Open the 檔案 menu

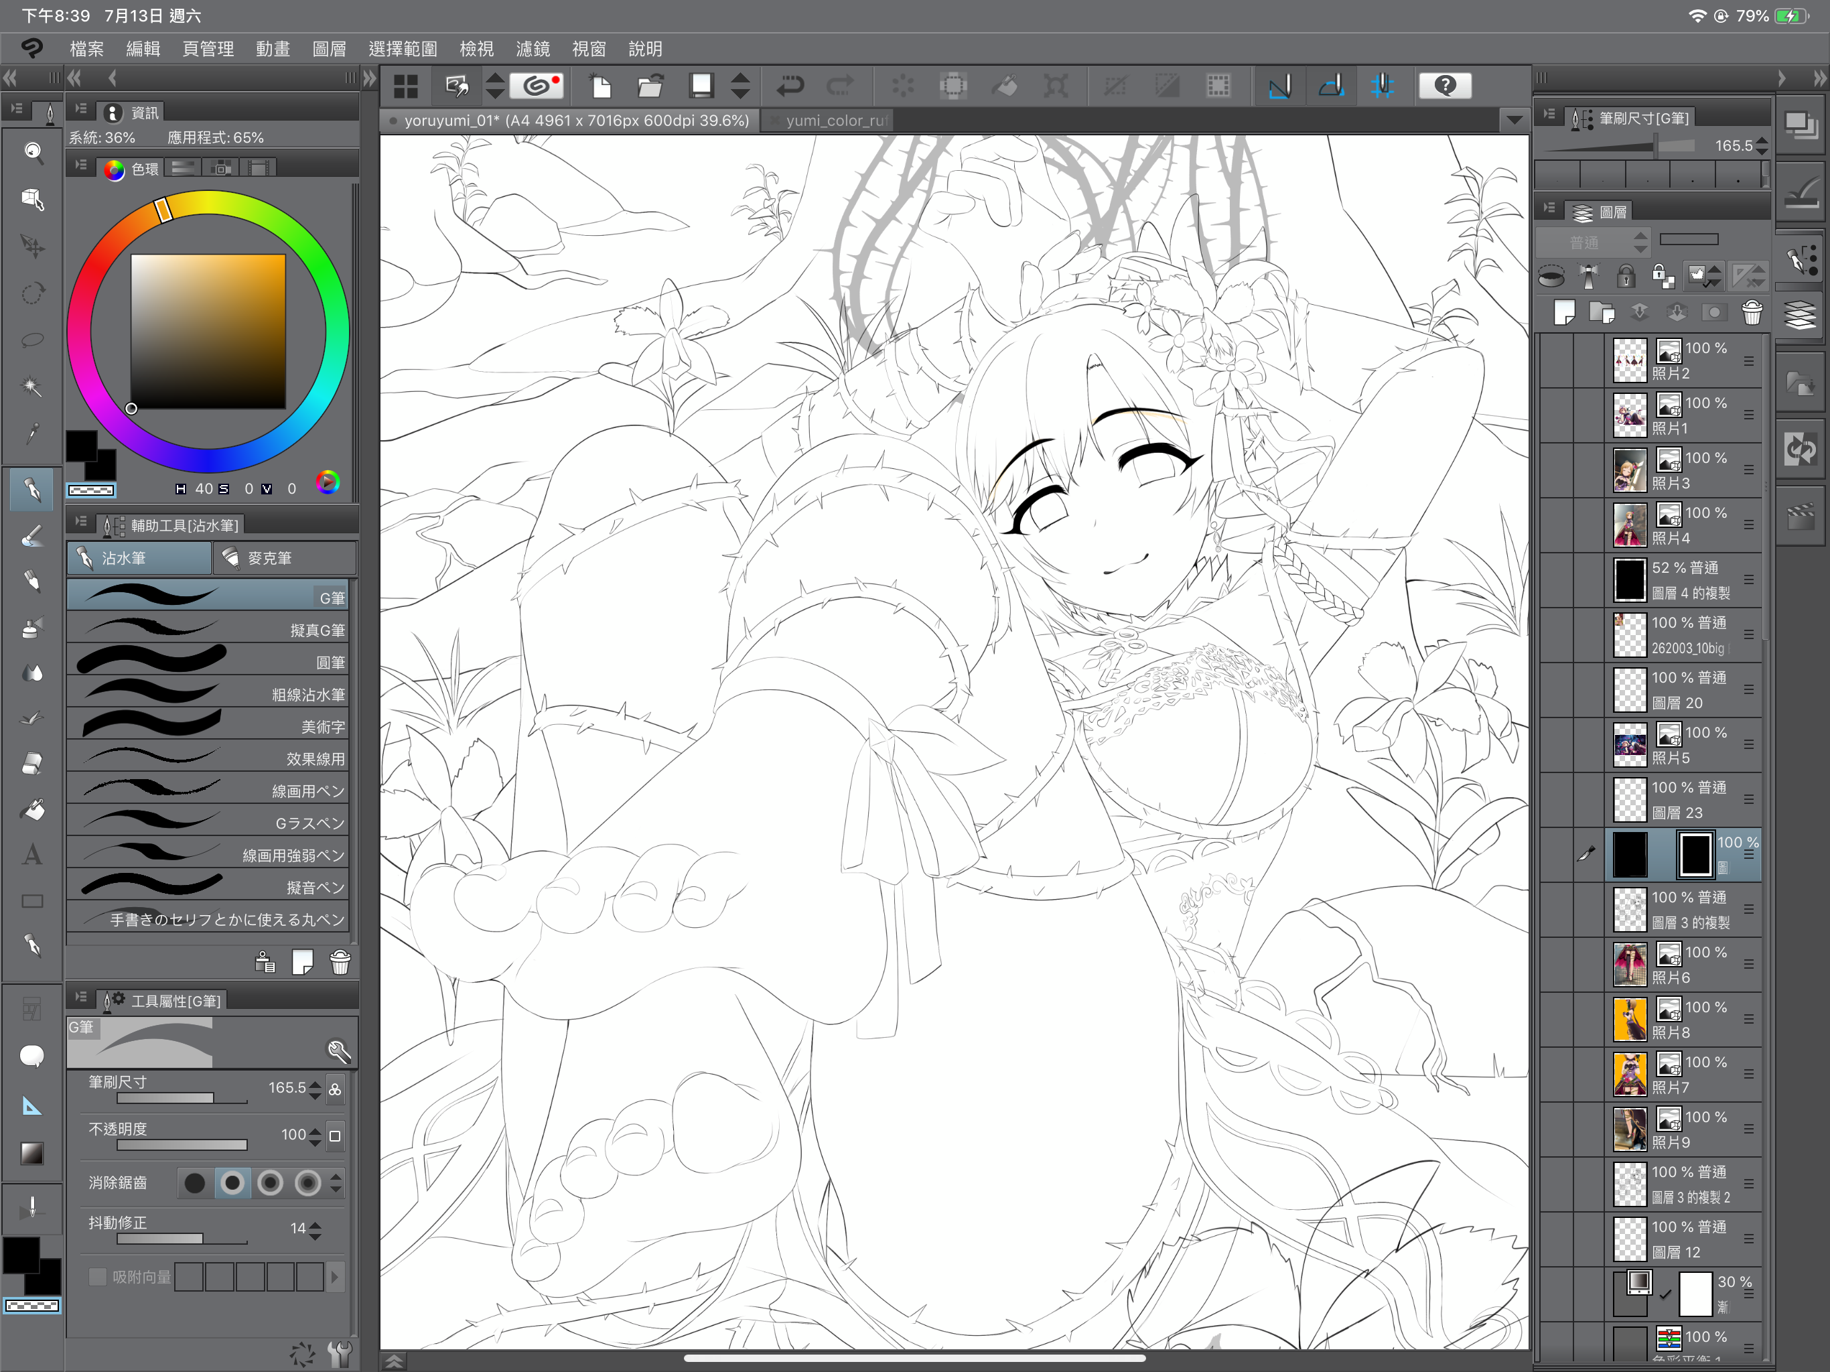coord(87,49)
